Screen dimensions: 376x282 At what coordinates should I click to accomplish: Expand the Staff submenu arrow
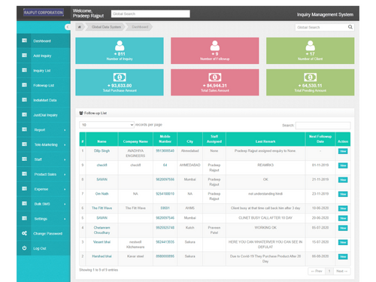(x=65, y=159)
